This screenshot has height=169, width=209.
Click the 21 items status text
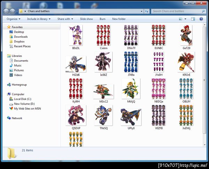[28, 150]
